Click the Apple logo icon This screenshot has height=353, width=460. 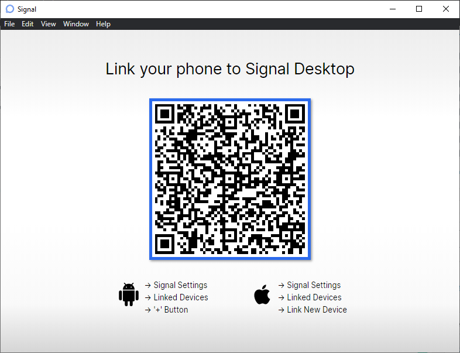point(263,295)
